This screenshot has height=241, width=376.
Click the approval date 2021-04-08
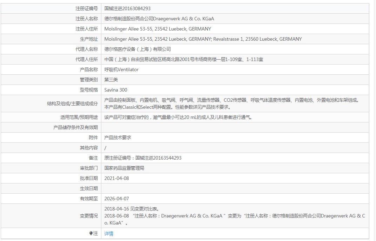click(116, 179)
